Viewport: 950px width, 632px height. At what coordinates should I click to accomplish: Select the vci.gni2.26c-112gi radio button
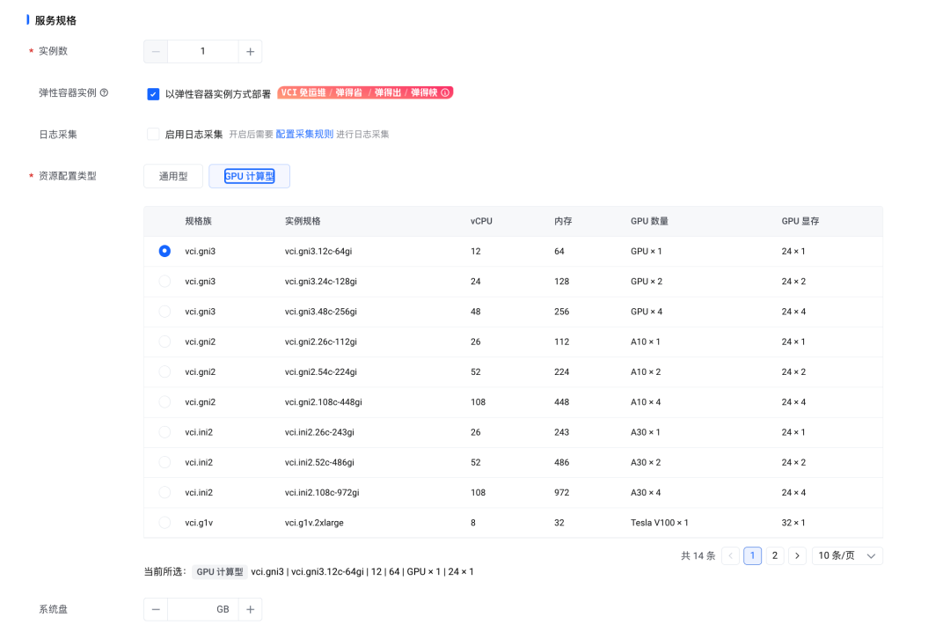(164, 342)
